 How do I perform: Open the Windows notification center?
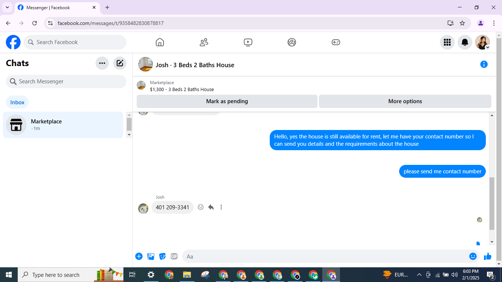point(491,275)
